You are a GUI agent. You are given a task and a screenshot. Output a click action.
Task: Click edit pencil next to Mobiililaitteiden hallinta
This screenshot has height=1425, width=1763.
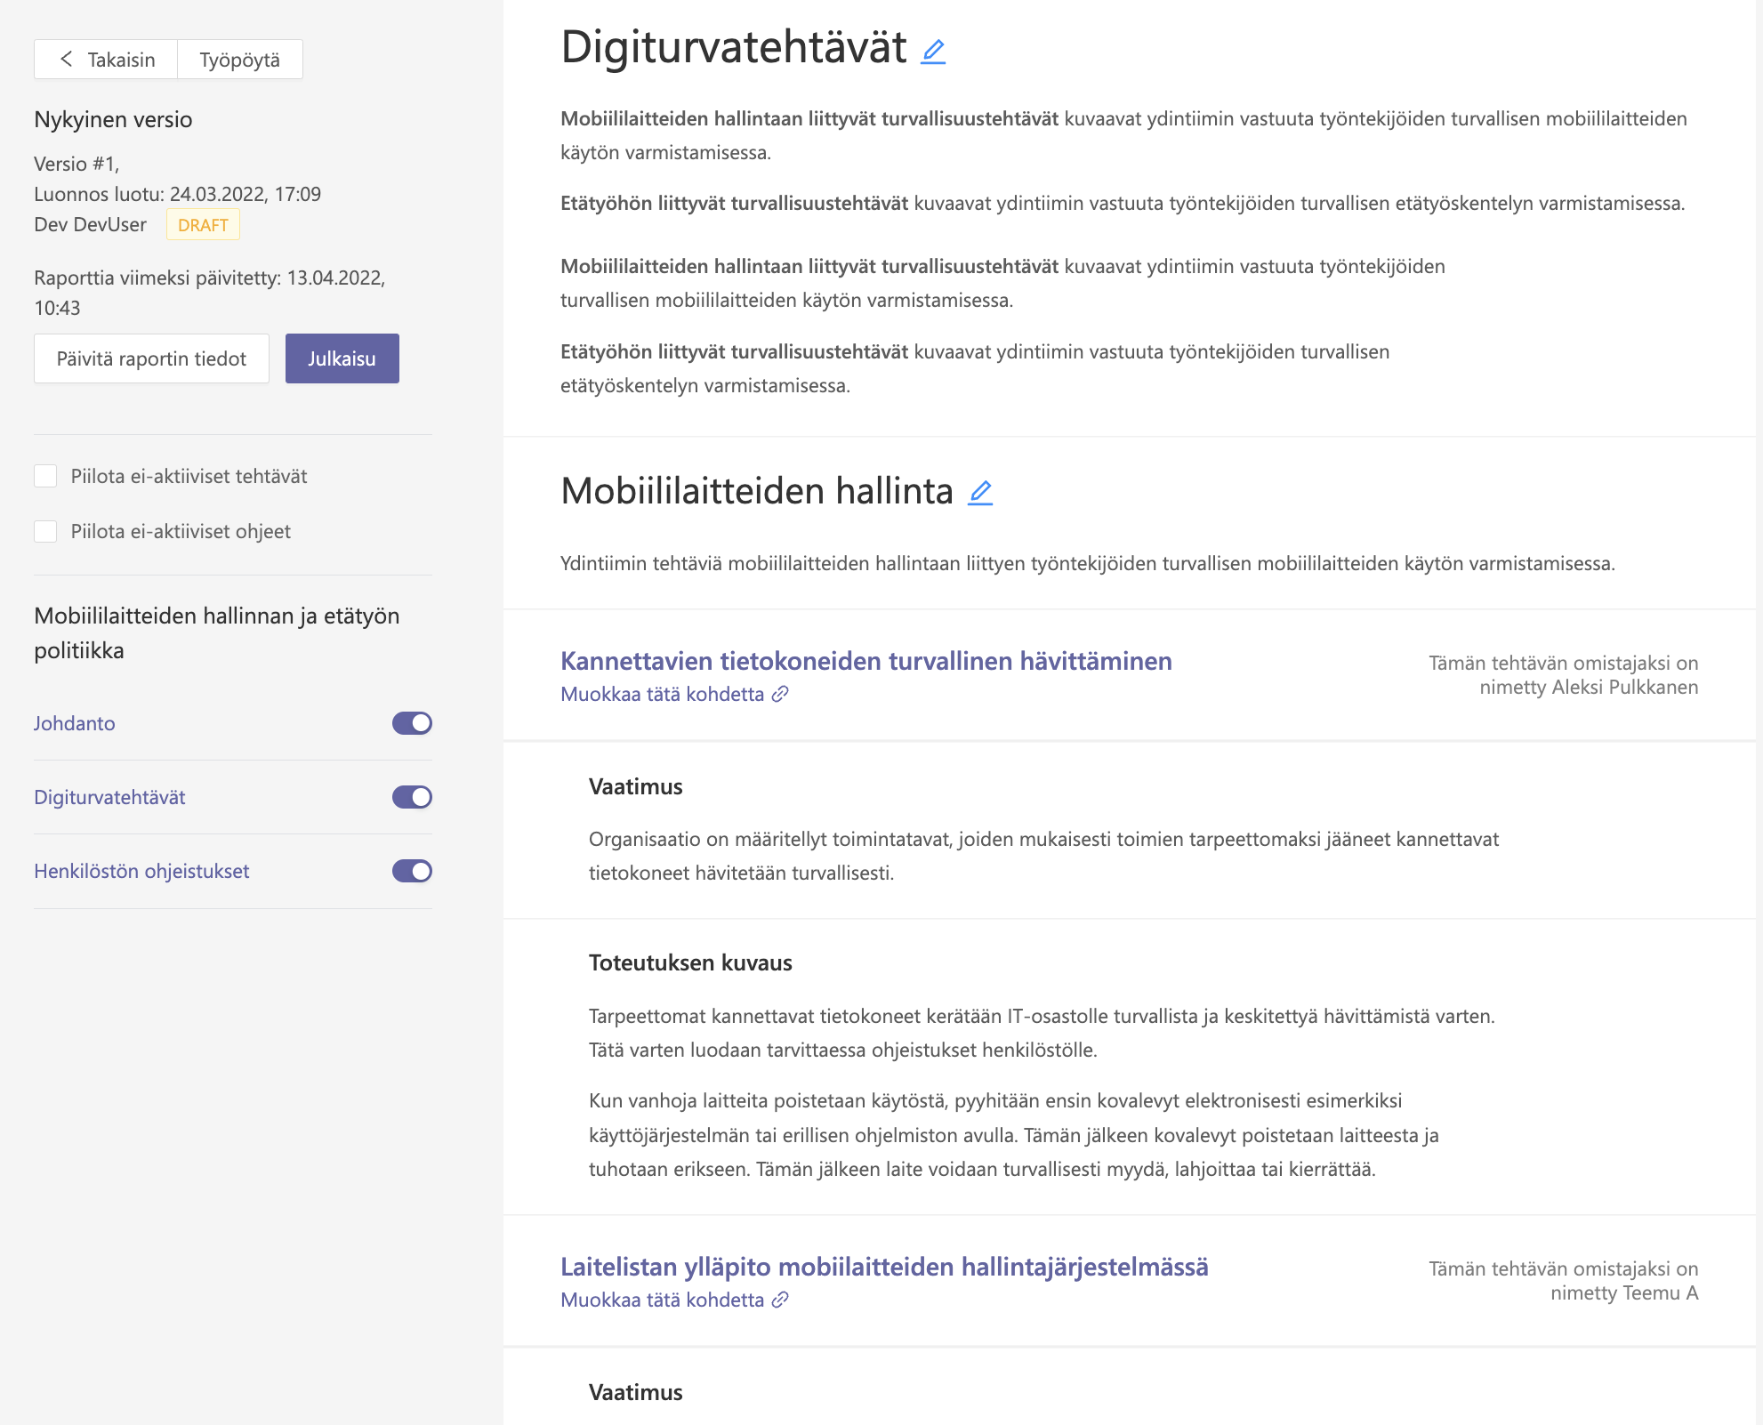(980, 493)
